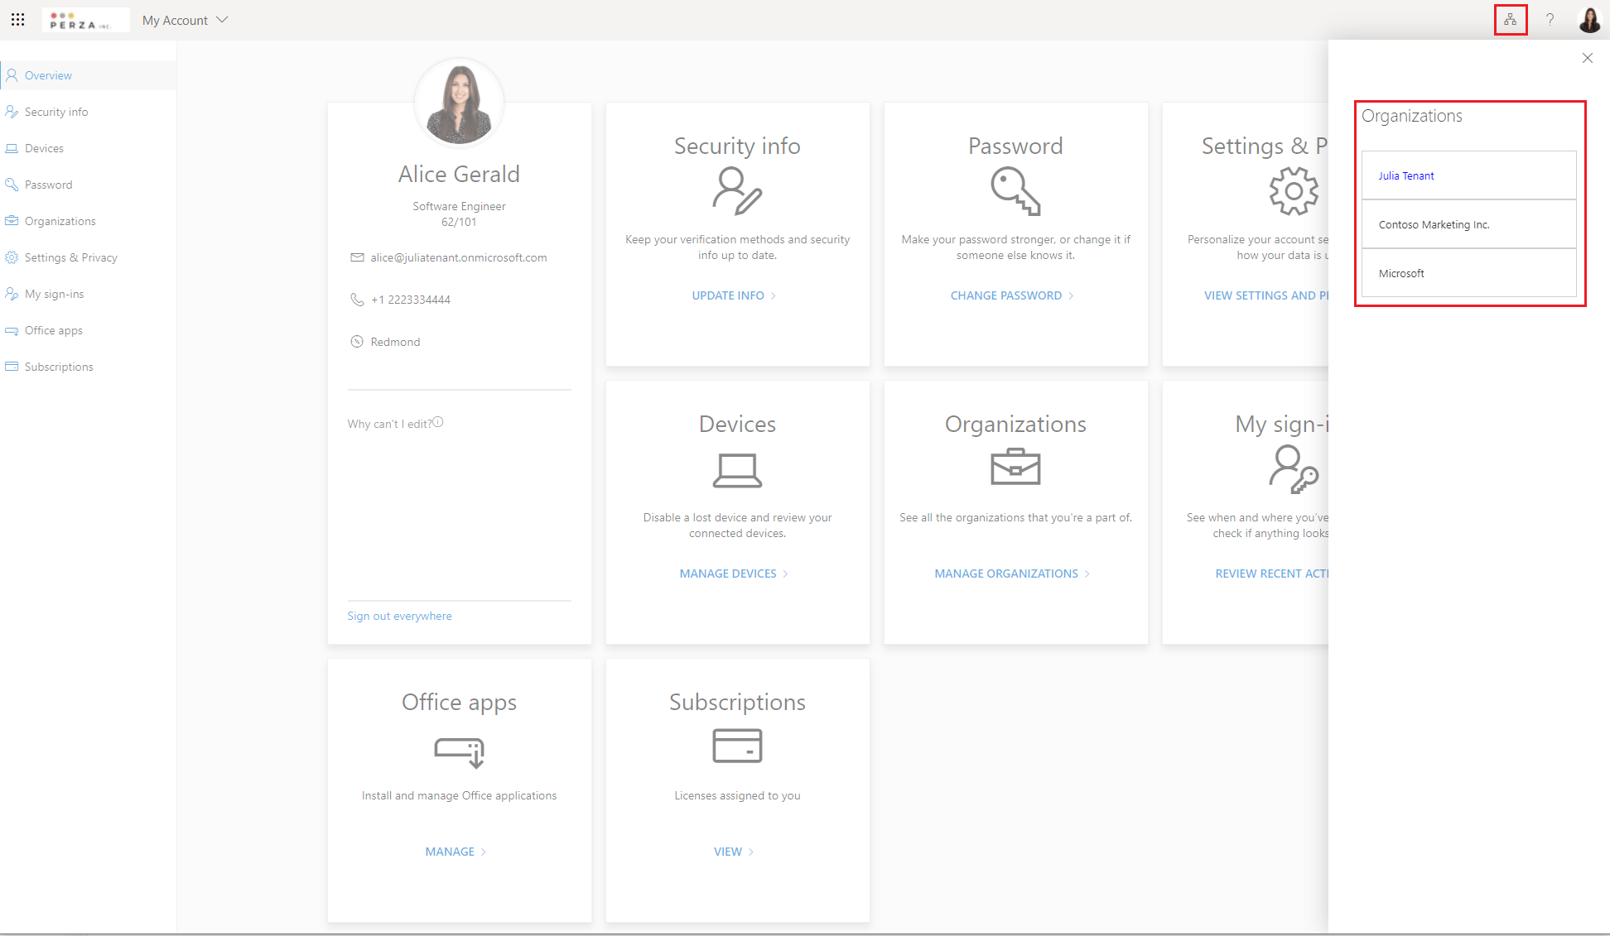Click Sign out everywhere link

(x=399, y=615)
